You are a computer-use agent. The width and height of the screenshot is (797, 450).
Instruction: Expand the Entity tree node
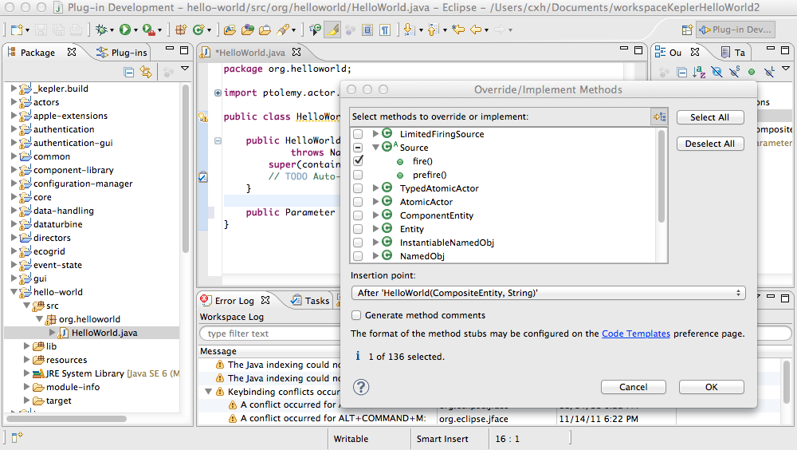click(375, 229)
